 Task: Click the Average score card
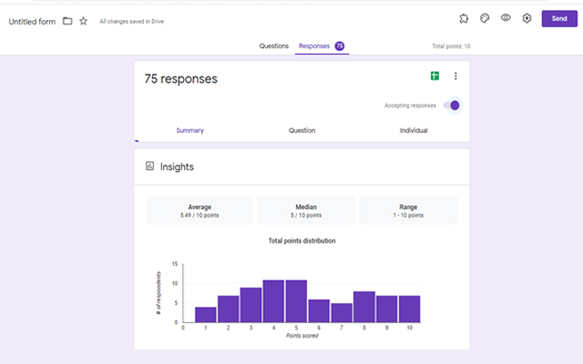(199, 210)
